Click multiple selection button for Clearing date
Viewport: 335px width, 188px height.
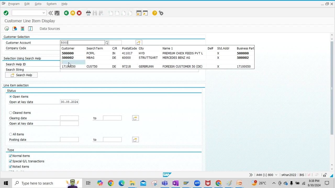pyautogui.click(x=135, y=118)
